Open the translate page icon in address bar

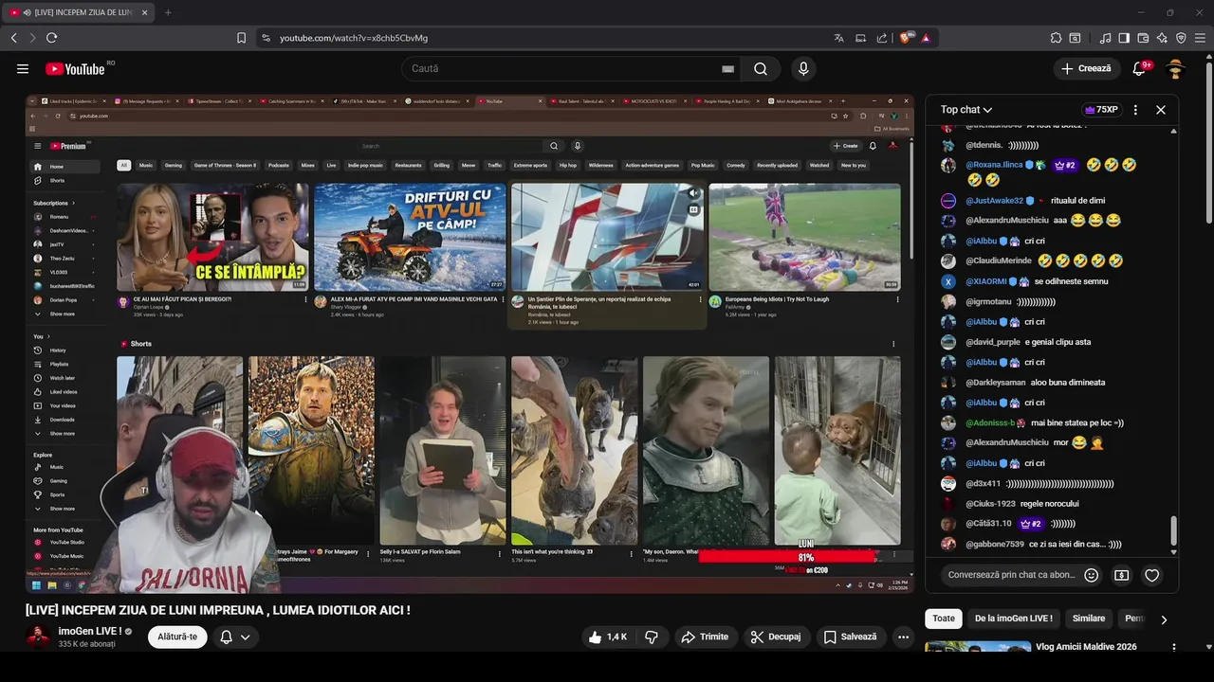[x=838, y=38]
